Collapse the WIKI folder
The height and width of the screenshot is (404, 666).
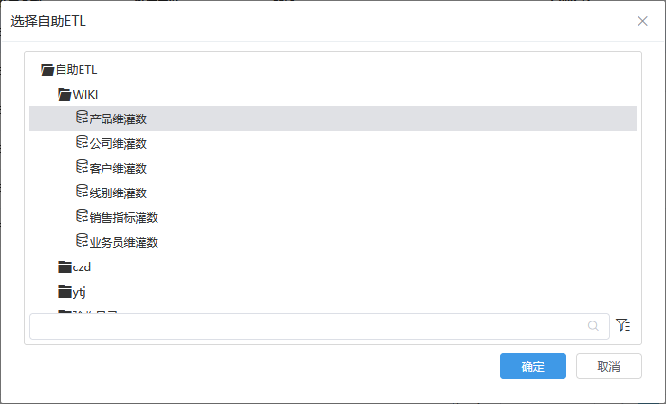65,94
